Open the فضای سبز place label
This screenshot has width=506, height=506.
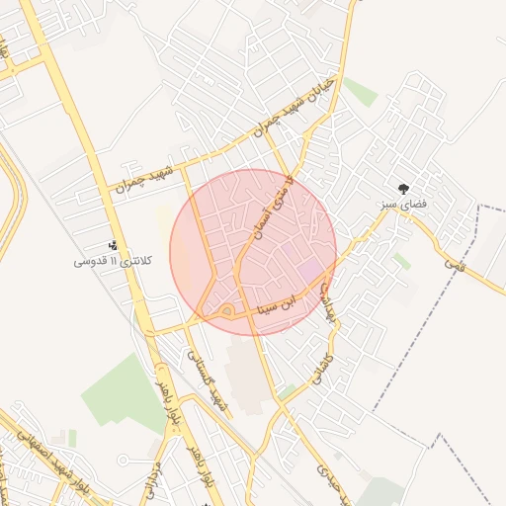click(x=404, y=205)
